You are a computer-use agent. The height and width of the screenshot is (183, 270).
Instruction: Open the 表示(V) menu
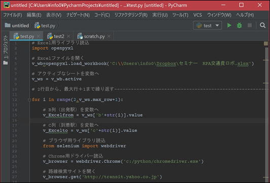point(54,15)
